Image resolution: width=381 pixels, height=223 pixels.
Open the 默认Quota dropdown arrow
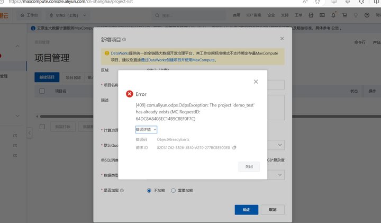tap(280, 145)
